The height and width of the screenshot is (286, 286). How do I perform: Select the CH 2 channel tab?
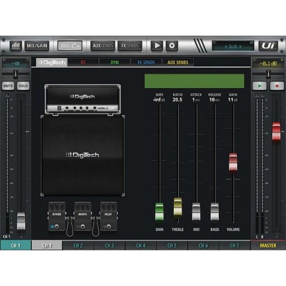[78, 245]
